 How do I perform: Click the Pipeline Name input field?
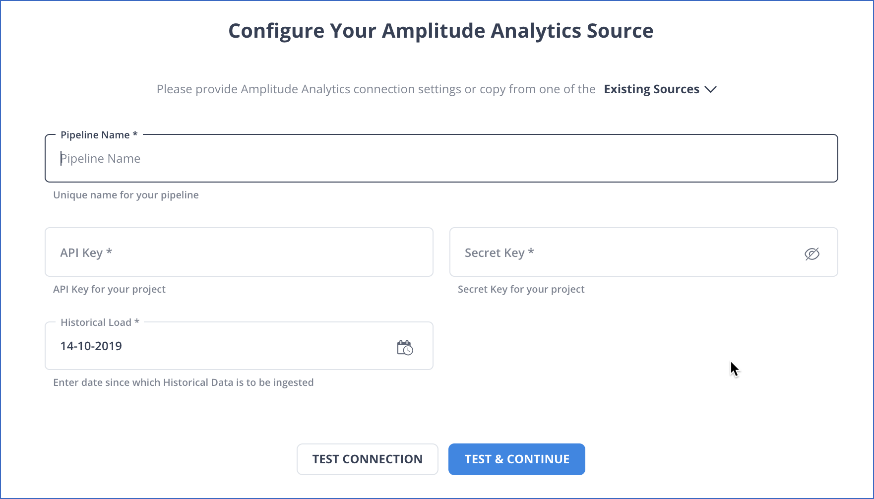(x=248, y=158)
